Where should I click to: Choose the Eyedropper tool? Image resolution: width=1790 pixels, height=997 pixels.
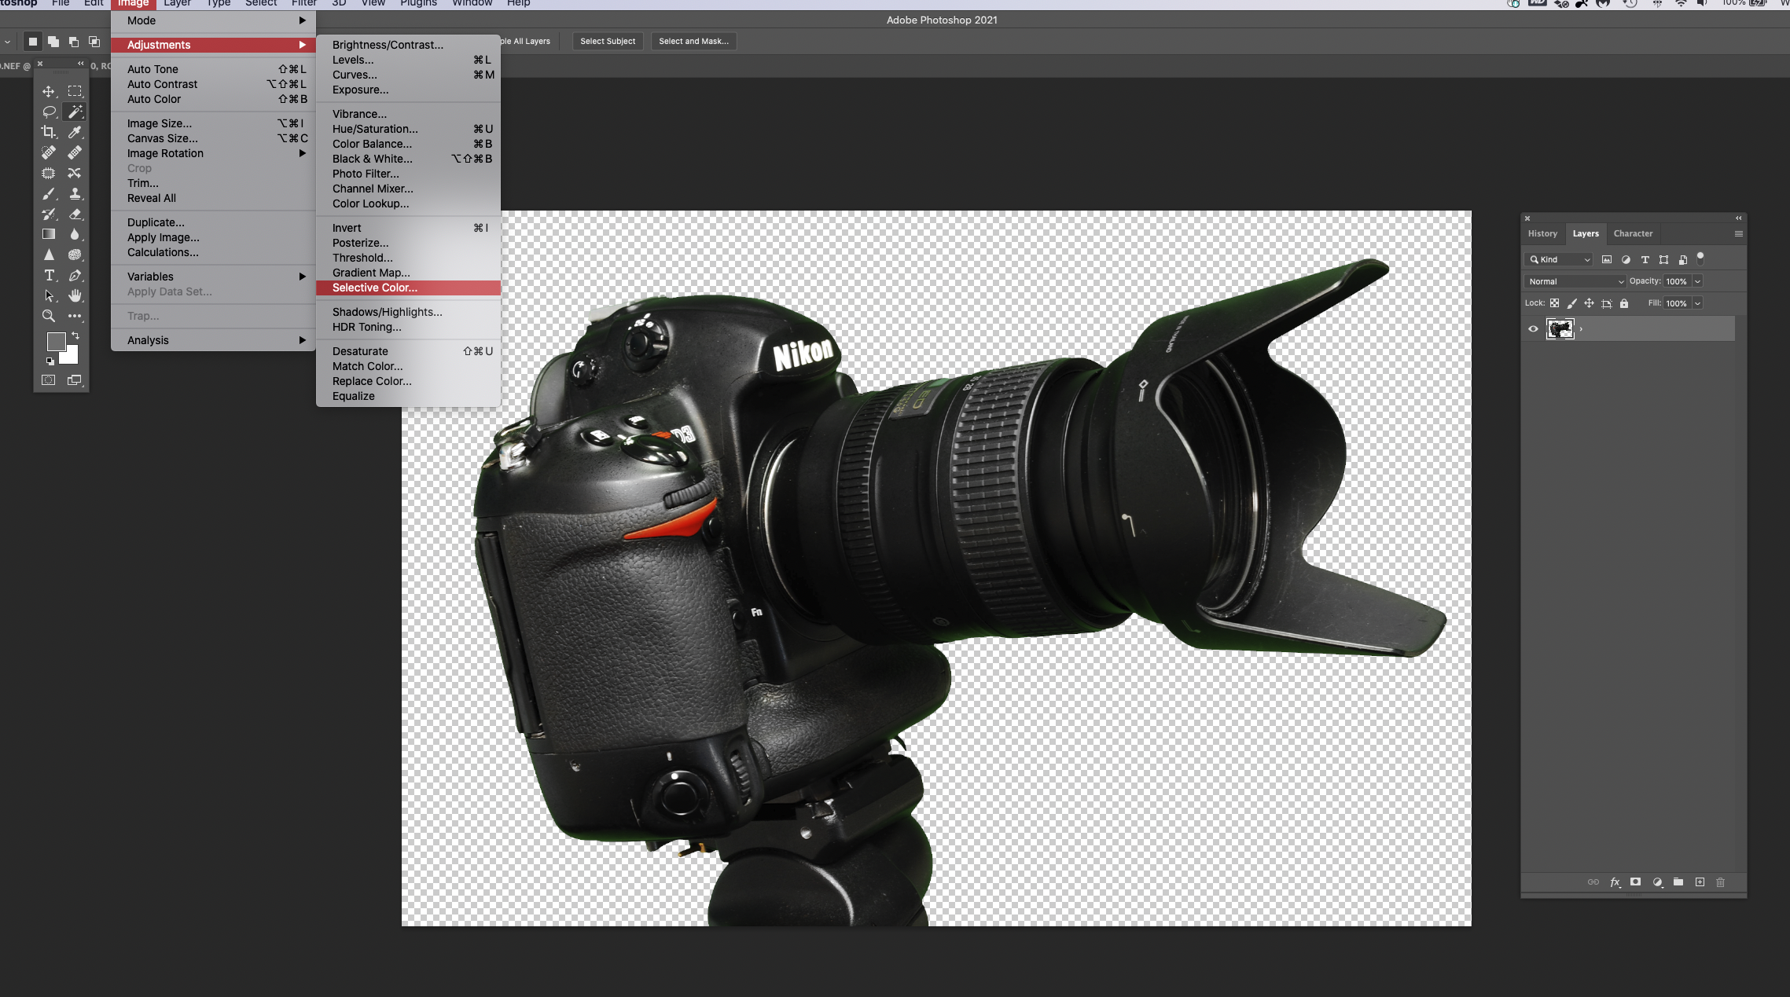pos(75,132)
